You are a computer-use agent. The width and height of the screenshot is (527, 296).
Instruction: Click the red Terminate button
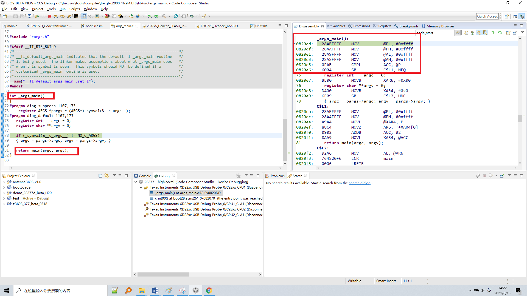click(x=50, y=16)
